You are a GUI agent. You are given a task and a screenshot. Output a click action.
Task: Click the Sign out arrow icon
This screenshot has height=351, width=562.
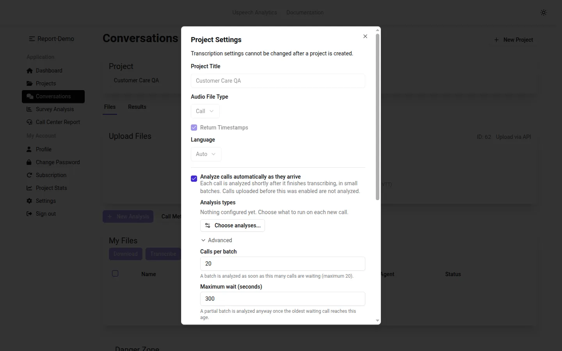pyautogui.click(x=29, y=214)
